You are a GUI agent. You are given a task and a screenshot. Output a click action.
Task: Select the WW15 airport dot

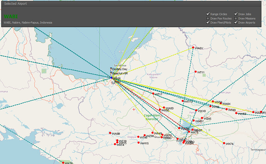(x=139, y=143)
